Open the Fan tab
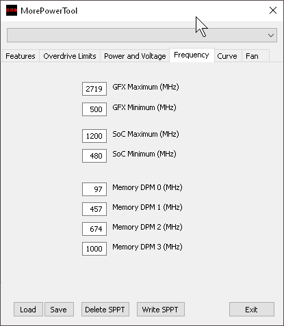This screenshot has width=284, height=326. [x=252, y=56]
